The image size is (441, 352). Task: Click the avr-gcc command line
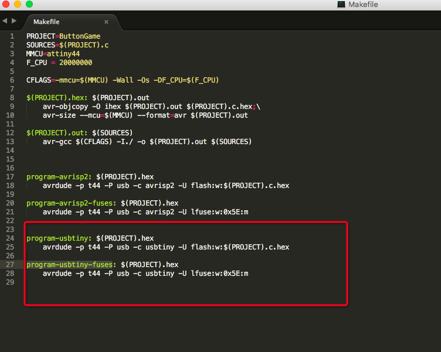click(147, 142)
